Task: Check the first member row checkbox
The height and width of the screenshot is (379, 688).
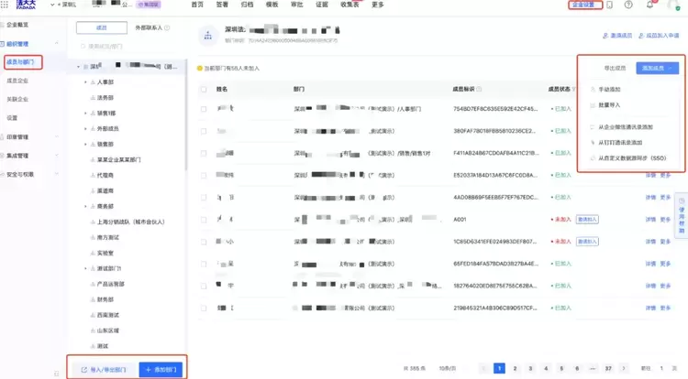Action: click(x=202, y=108)
